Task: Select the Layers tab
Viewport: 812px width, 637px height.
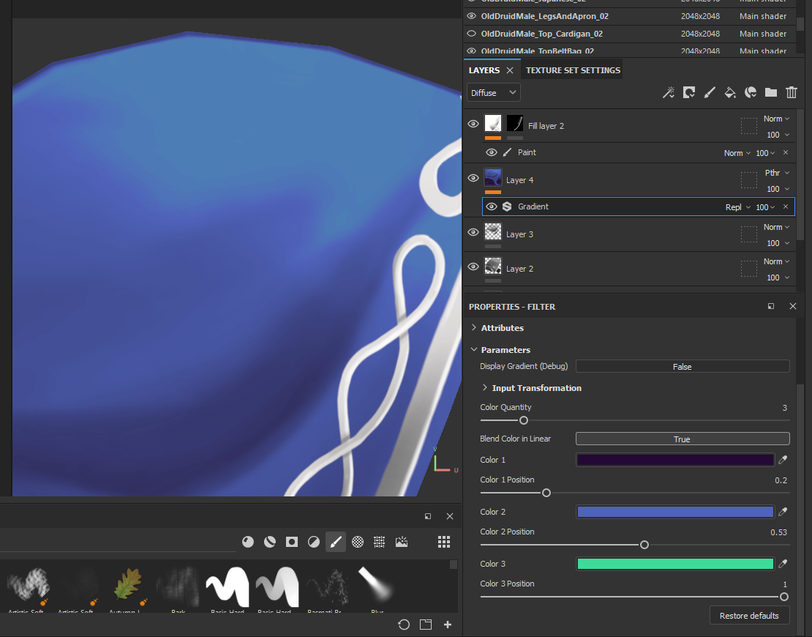Action: pyautogui.click(x=485, y=69)
